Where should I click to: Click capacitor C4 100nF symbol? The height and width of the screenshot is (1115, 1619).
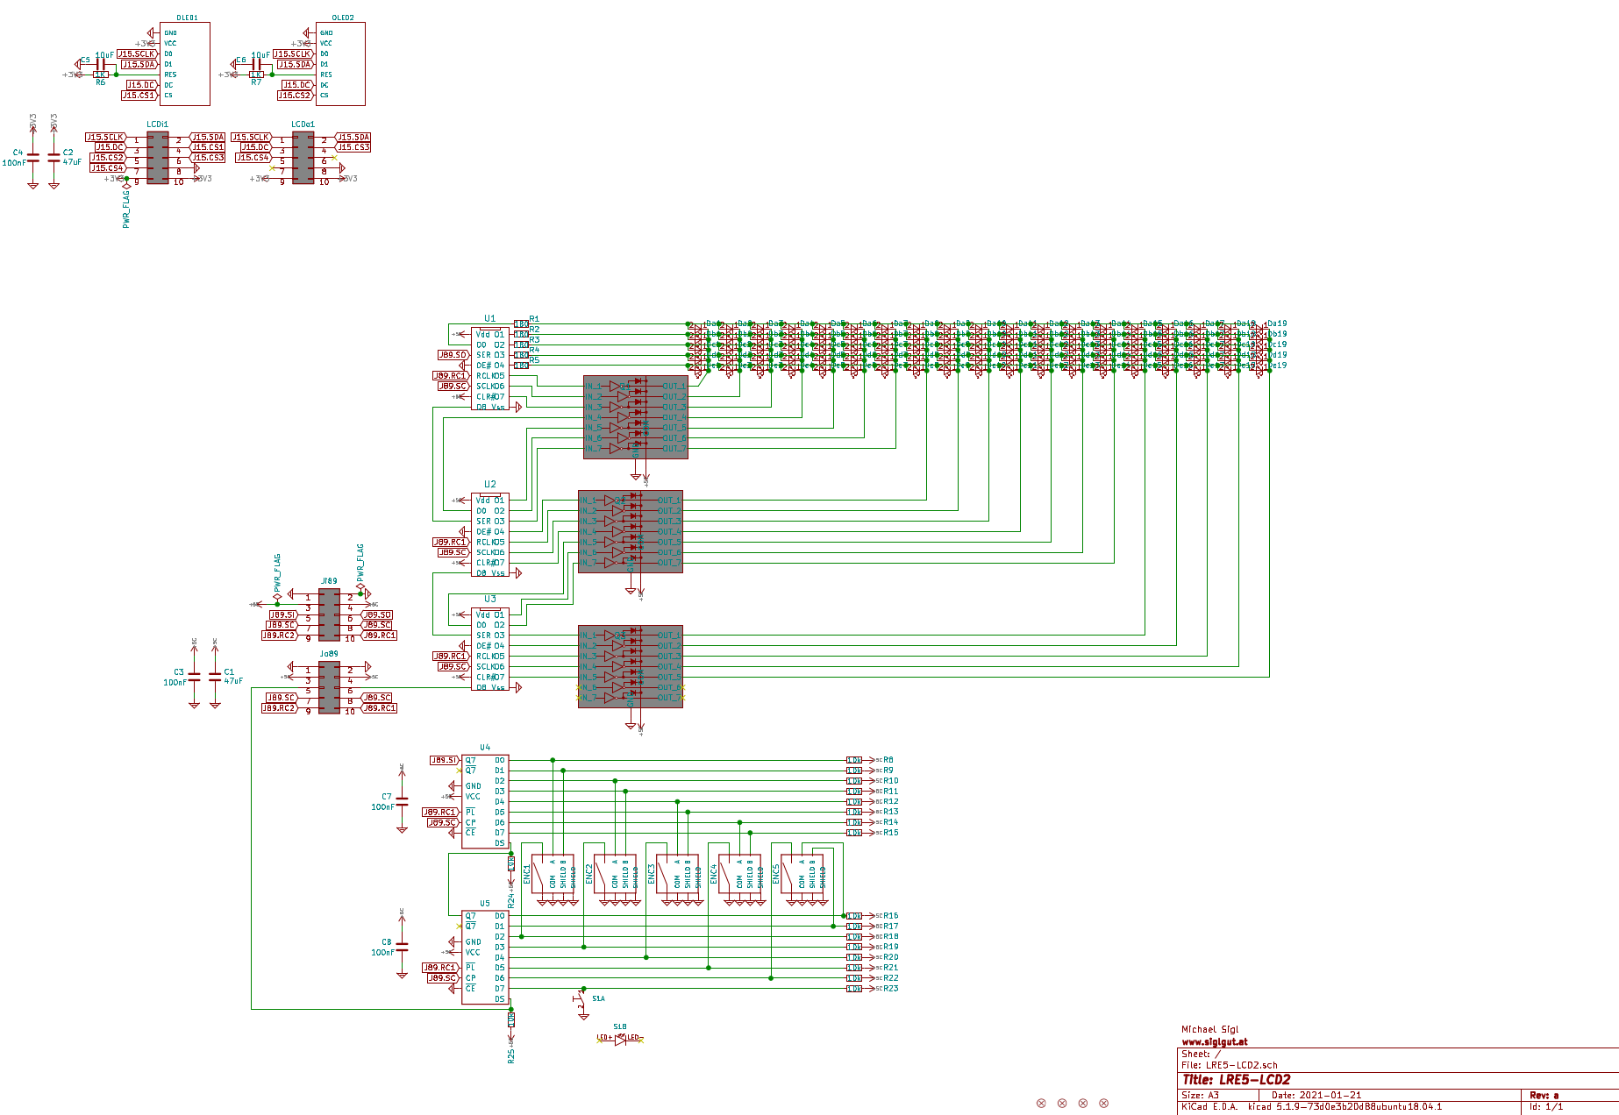pyautogui.click(x=33, y=158)
